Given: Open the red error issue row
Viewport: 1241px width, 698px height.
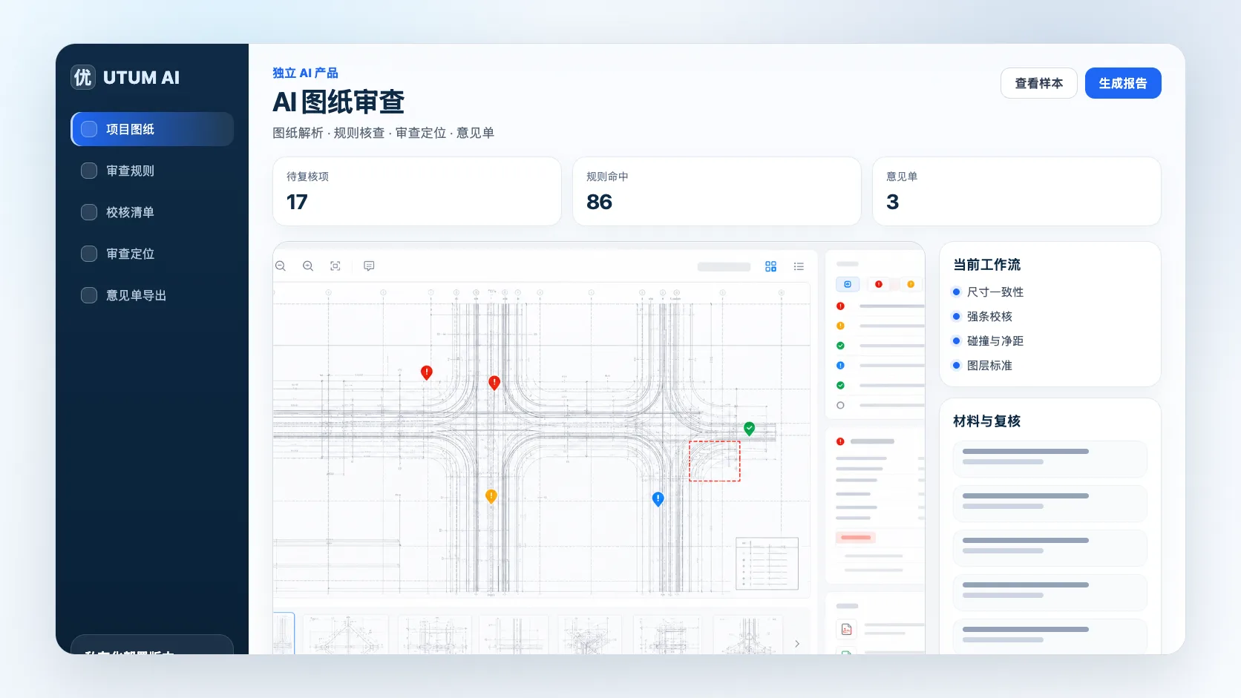Looking at the screenshot, I should [x=880, y=306].
